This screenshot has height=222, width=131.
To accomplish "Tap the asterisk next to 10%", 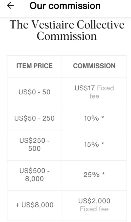I will click(103, 117).
